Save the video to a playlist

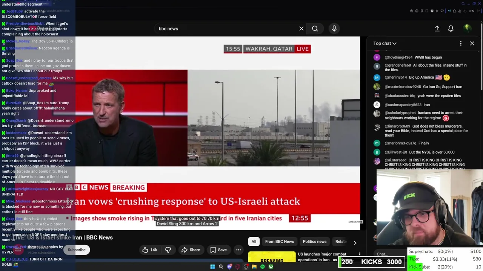tap(218, 250)
